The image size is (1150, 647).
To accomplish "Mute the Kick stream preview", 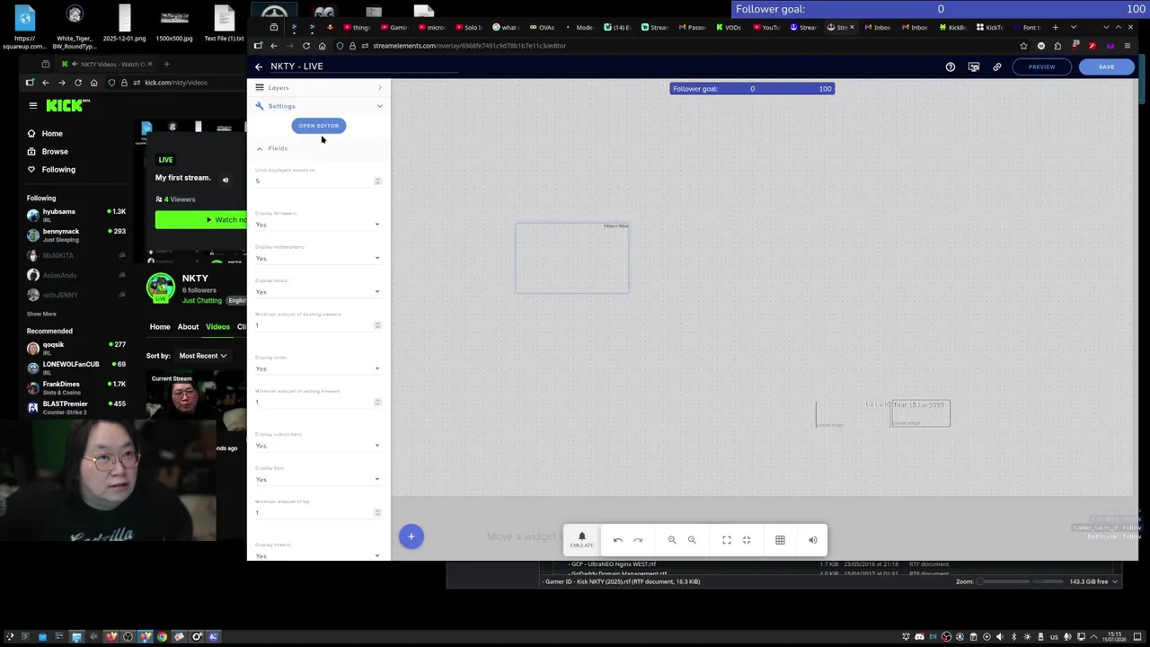I will click(x=226, y=181).
